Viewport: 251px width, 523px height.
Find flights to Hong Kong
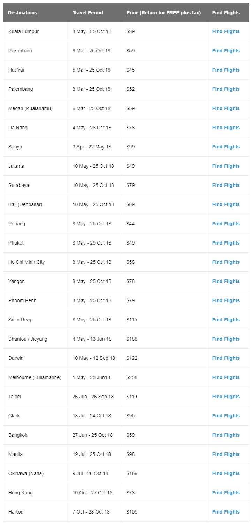[x=226, y=493]
